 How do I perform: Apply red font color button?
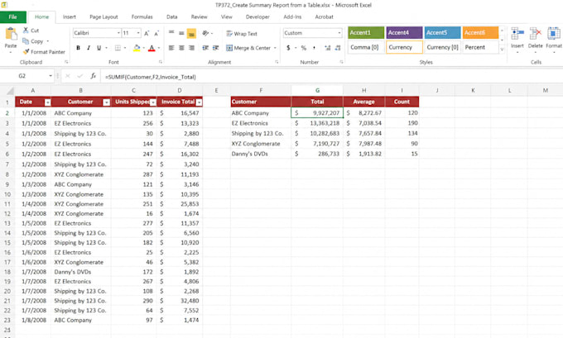152,48
